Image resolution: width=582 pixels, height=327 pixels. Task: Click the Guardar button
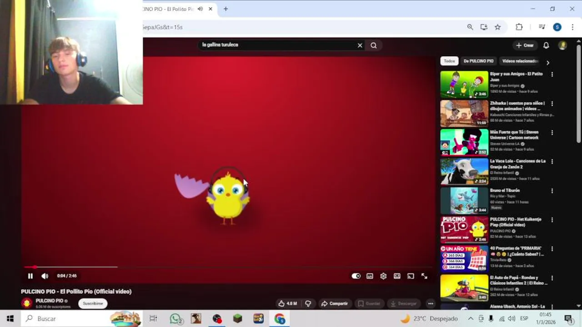tap(369, 303)
